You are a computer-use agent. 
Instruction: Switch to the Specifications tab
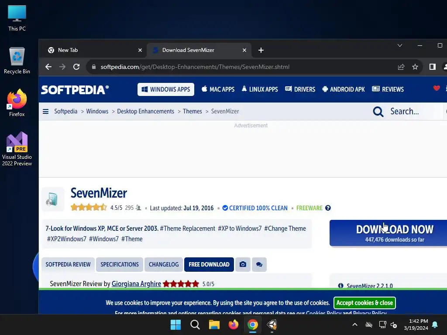(x=120, y=264)
